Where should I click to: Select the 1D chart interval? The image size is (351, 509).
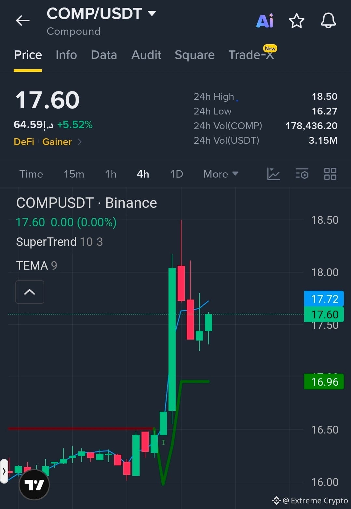click(177, 174)
